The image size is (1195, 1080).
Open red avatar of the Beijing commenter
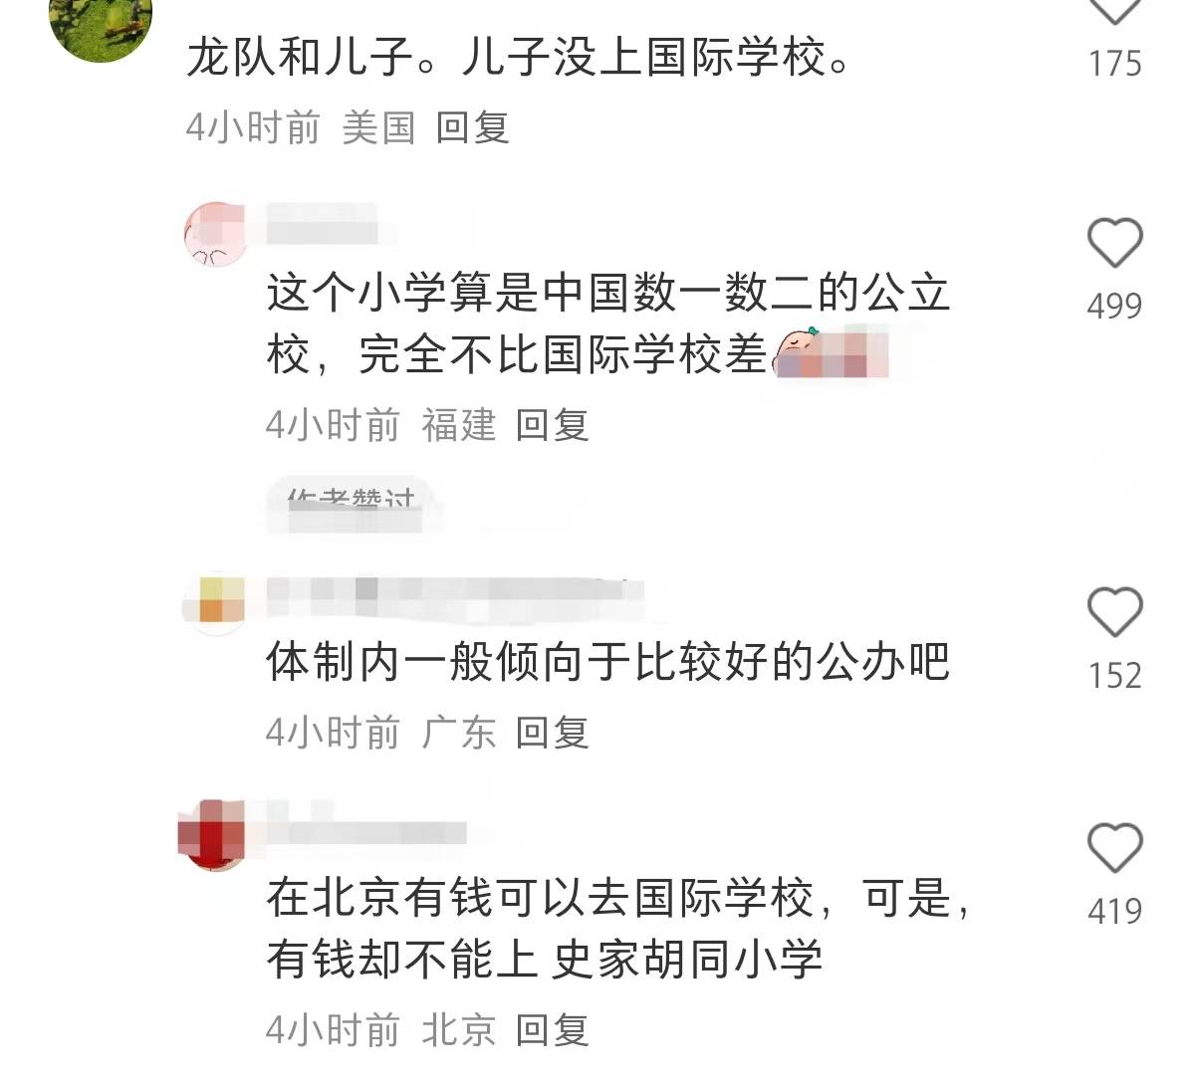click(213, 833)
